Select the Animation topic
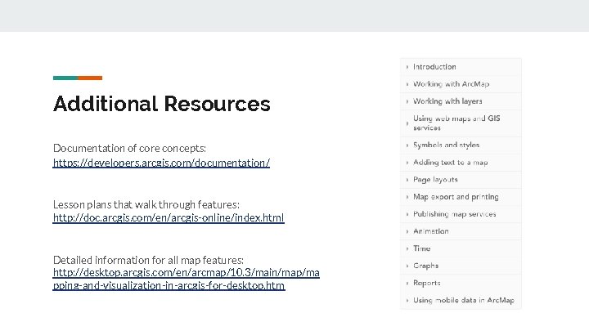The image size is (589, 331). coord(431,231)
